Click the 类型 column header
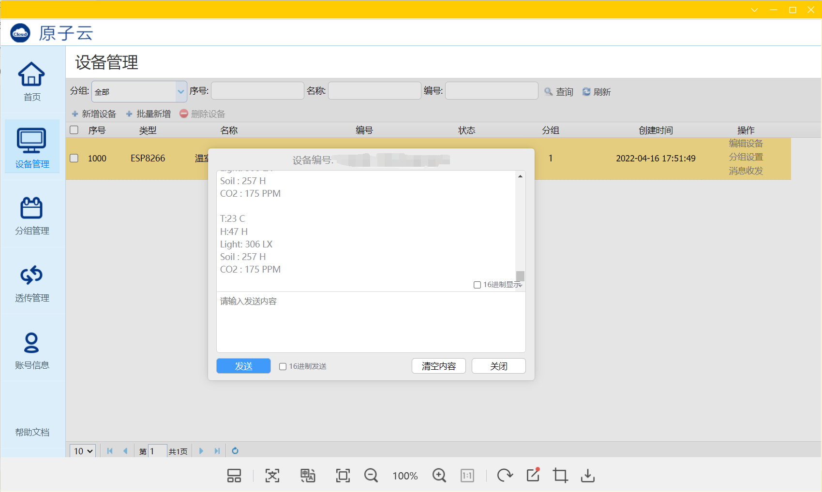The width and height of the screenshot is (822, 492). coord(148,130)
